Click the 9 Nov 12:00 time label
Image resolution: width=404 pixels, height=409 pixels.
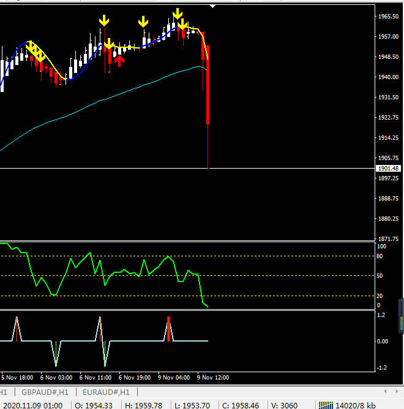coord(213,378)
